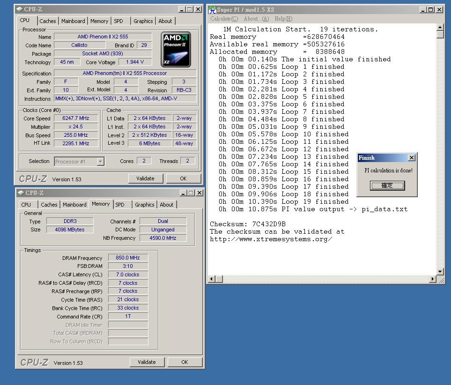Click the top CPU-Z window title icon
Screen dimensions: 451x385
(x=20, y=9)
